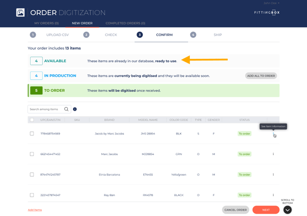Toggle the select-all checkbox in table header

pos(32,120)
